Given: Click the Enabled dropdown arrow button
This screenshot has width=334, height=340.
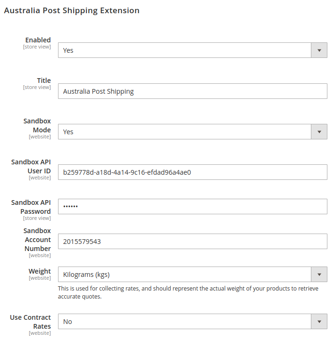Looking at the screenshot, I should coord(319,50).
